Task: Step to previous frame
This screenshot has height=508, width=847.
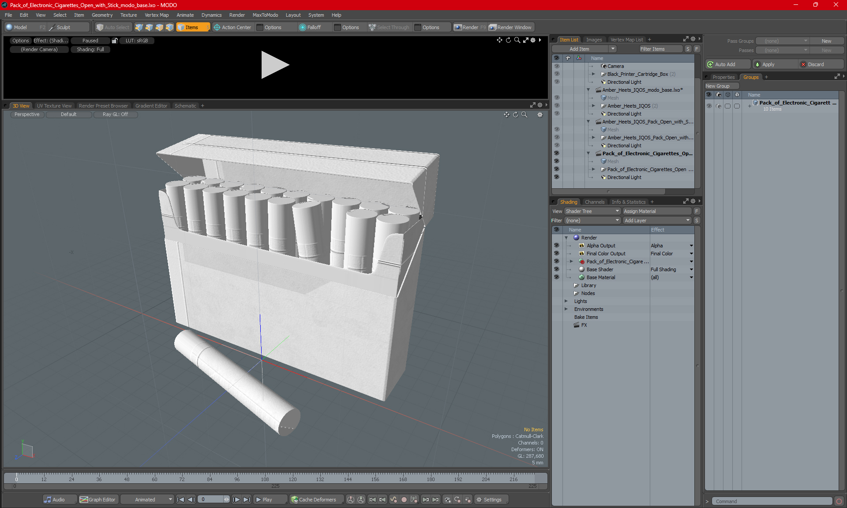Action: (191, 500)
